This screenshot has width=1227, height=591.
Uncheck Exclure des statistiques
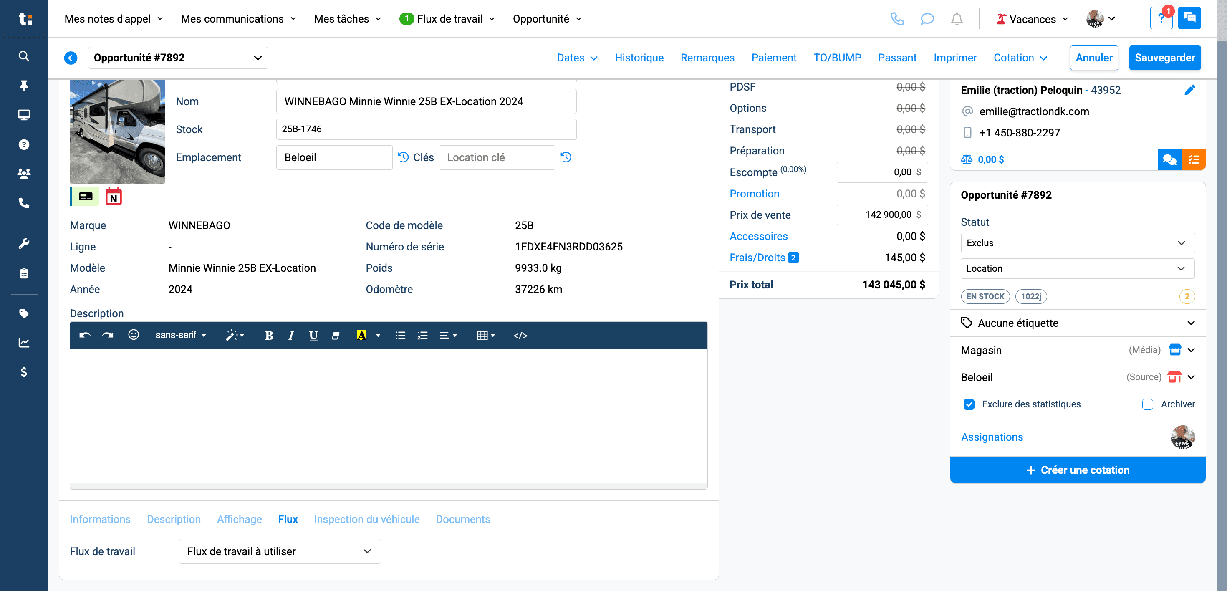point(969,404)
